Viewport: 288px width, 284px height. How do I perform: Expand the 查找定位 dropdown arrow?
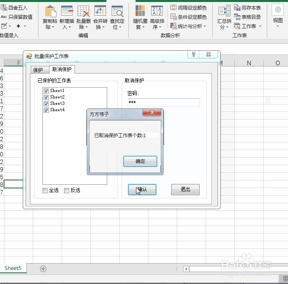click(x=120, y=27)
